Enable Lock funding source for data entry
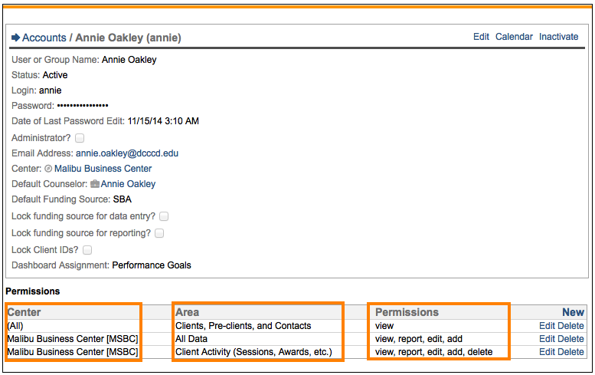The image size is (595, 375). tap(164, 217)
